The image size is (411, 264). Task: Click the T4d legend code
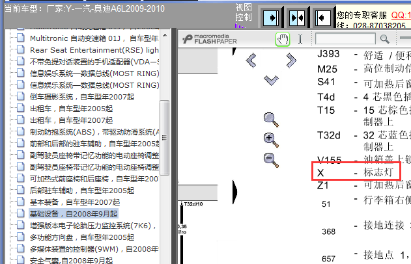[326, 97]
